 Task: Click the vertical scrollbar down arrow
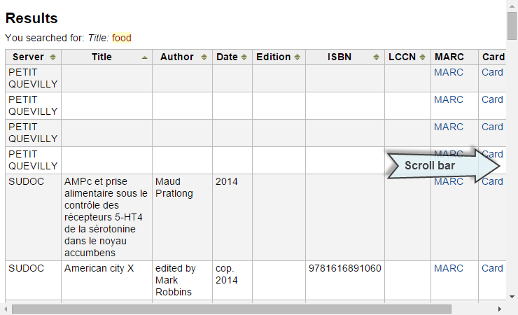pyautogui.click(x=512, y=297)
